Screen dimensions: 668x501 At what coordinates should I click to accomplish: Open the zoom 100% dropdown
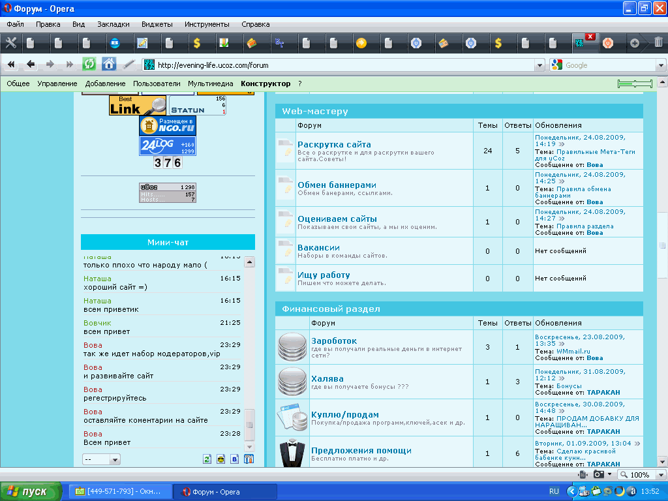pos(661,475)
